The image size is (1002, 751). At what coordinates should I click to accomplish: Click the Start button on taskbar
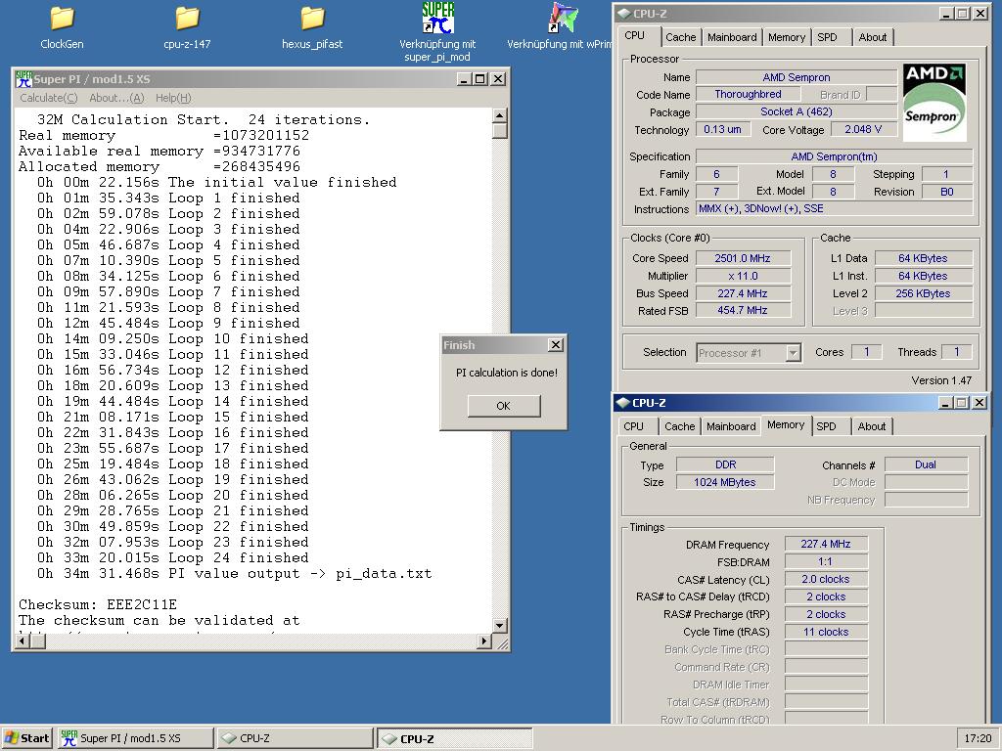27,738
